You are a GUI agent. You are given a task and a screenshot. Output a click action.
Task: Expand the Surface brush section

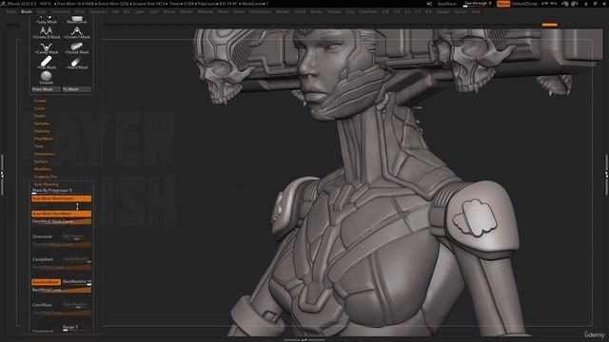[40, 161]
